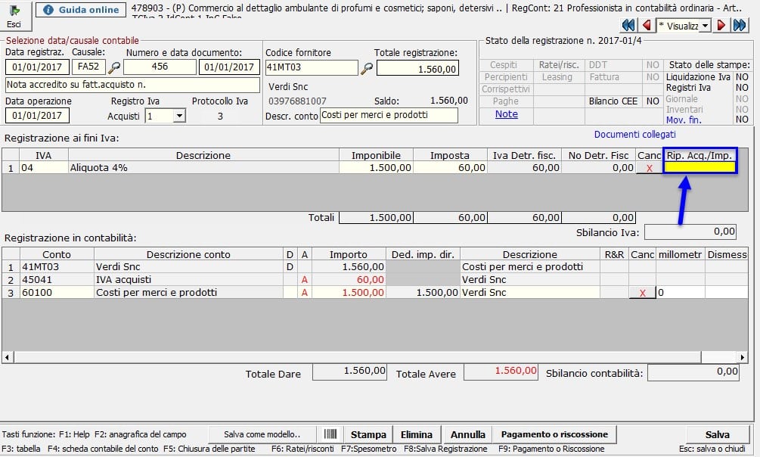Click the document date field

tap(229, 67)
